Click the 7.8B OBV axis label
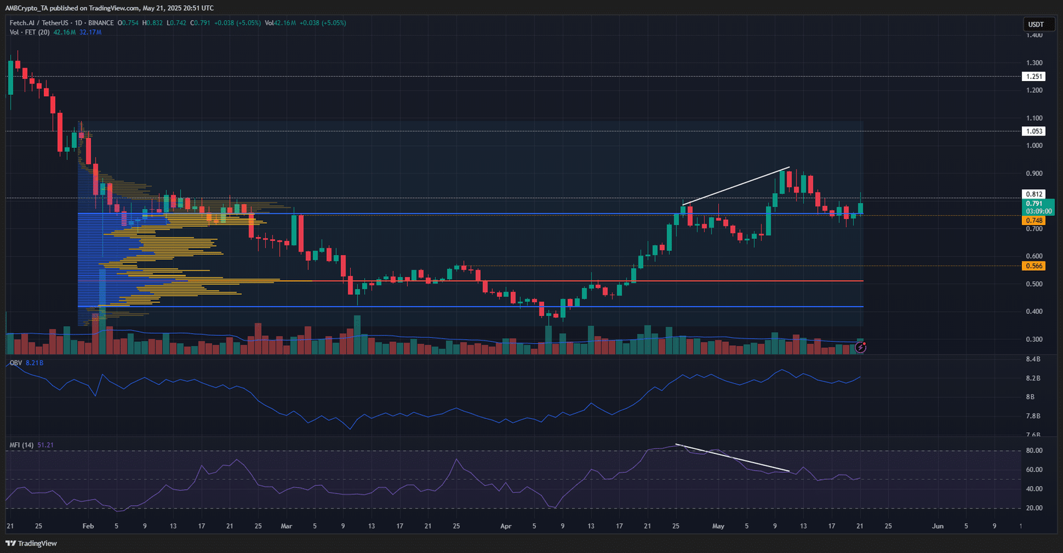Viewport: 1063px width, 553px height. tap(1033, 416)
